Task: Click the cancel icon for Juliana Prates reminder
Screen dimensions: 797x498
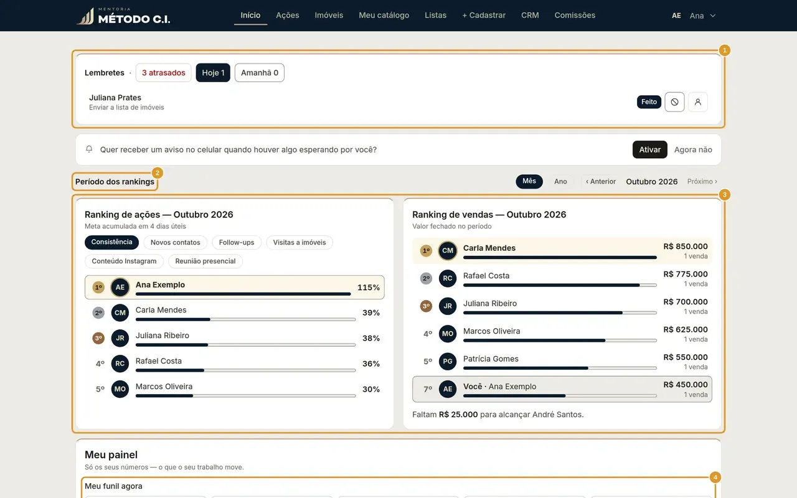Action: 674,102
